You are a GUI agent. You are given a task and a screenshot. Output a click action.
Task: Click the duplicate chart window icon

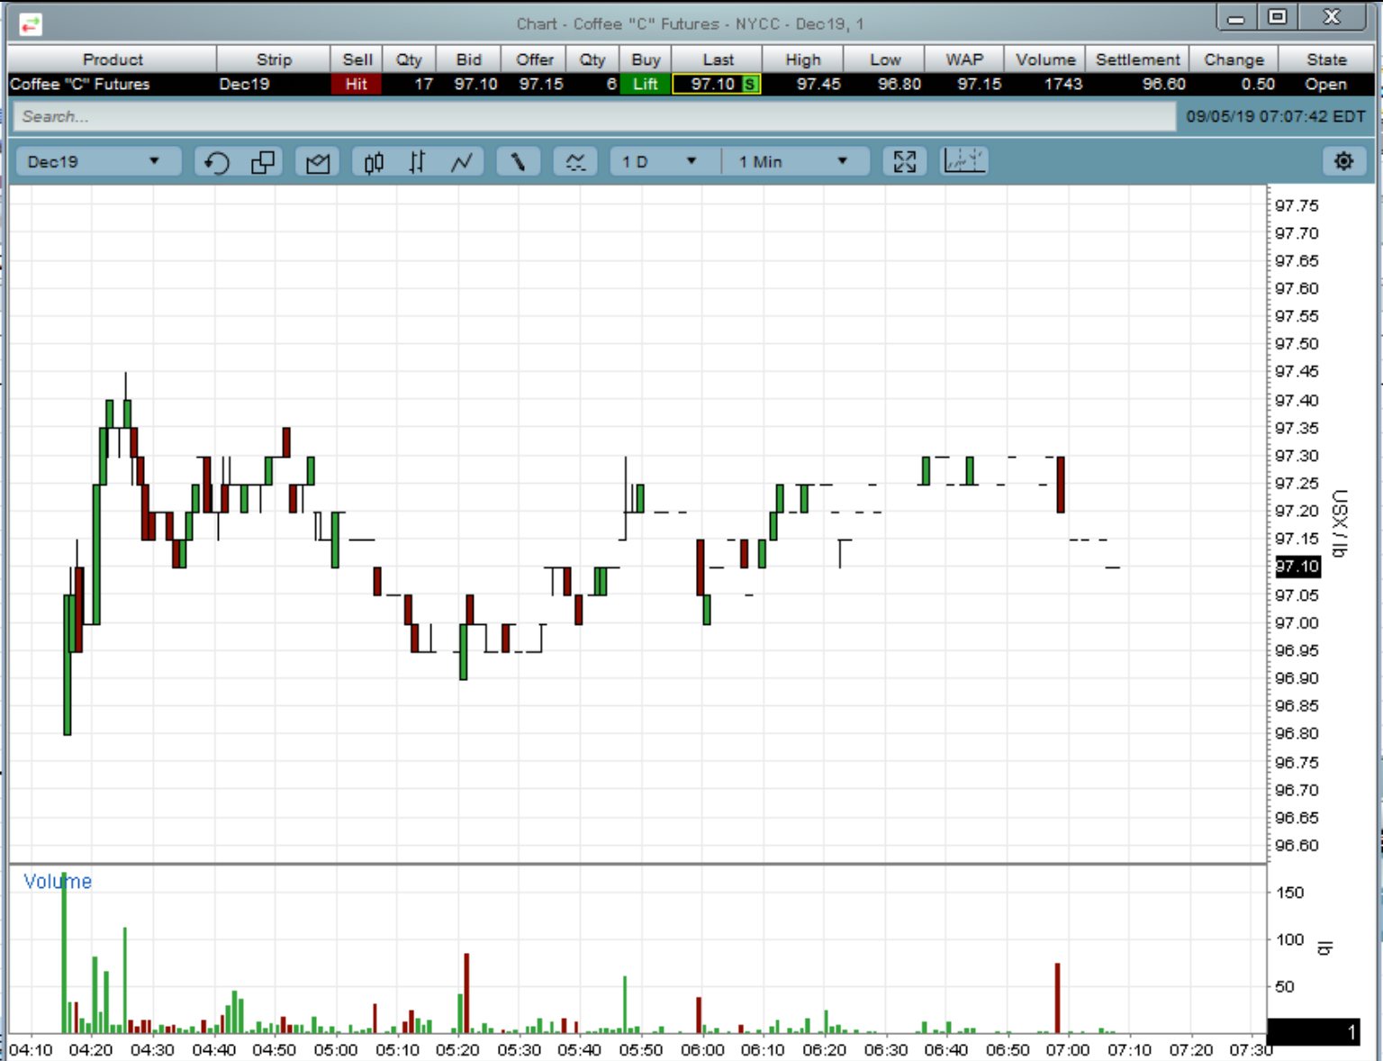[x=263, y=162]
